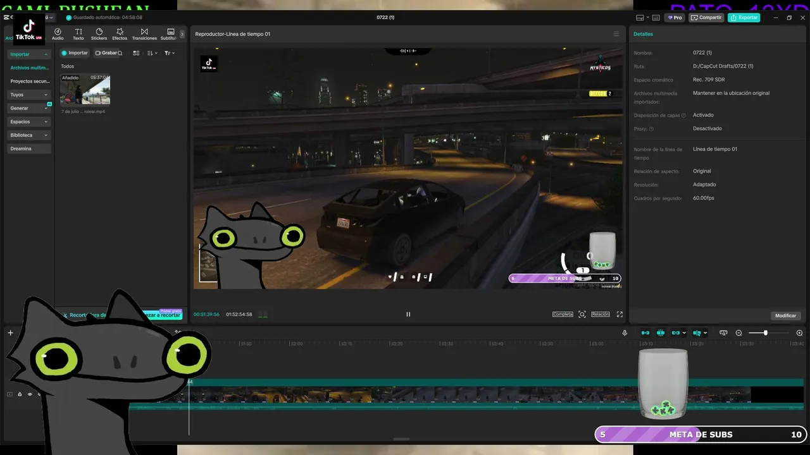Show more media tabs with the arrow
This screenshot has height=455, width=810.
(x=182, y=34)
